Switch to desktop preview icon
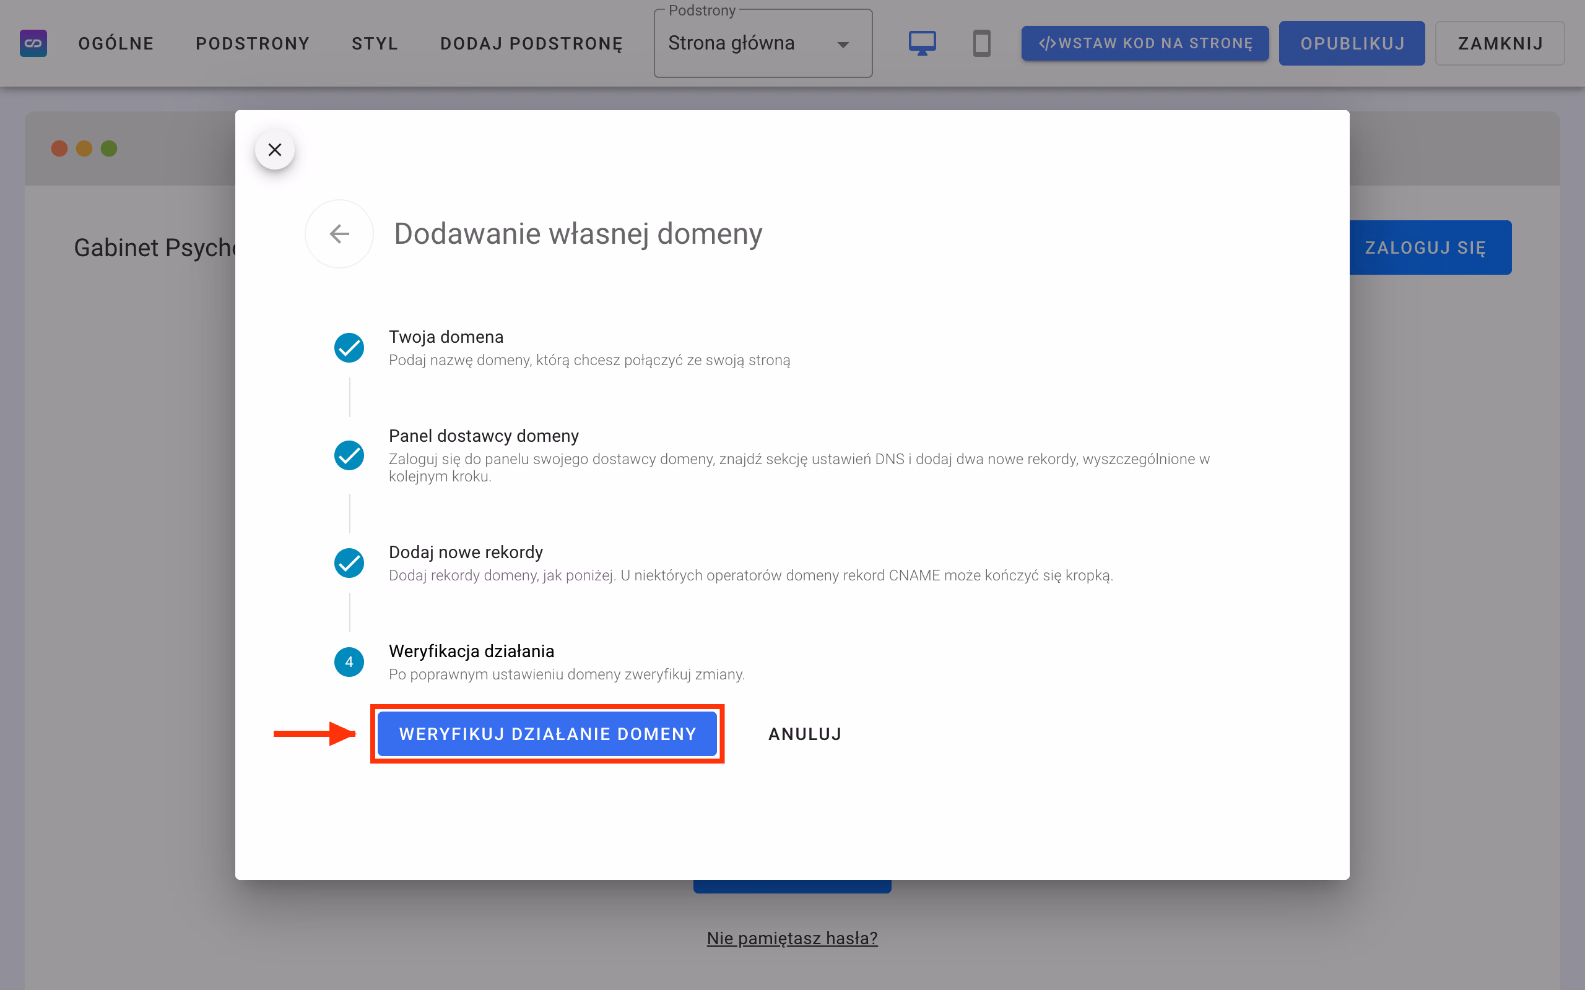The width and height of the screenshot is (1585, 990). click(x=922, y=43)
